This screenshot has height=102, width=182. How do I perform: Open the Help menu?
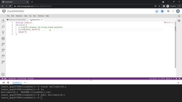pyautogui.click(x=47, y=16)
